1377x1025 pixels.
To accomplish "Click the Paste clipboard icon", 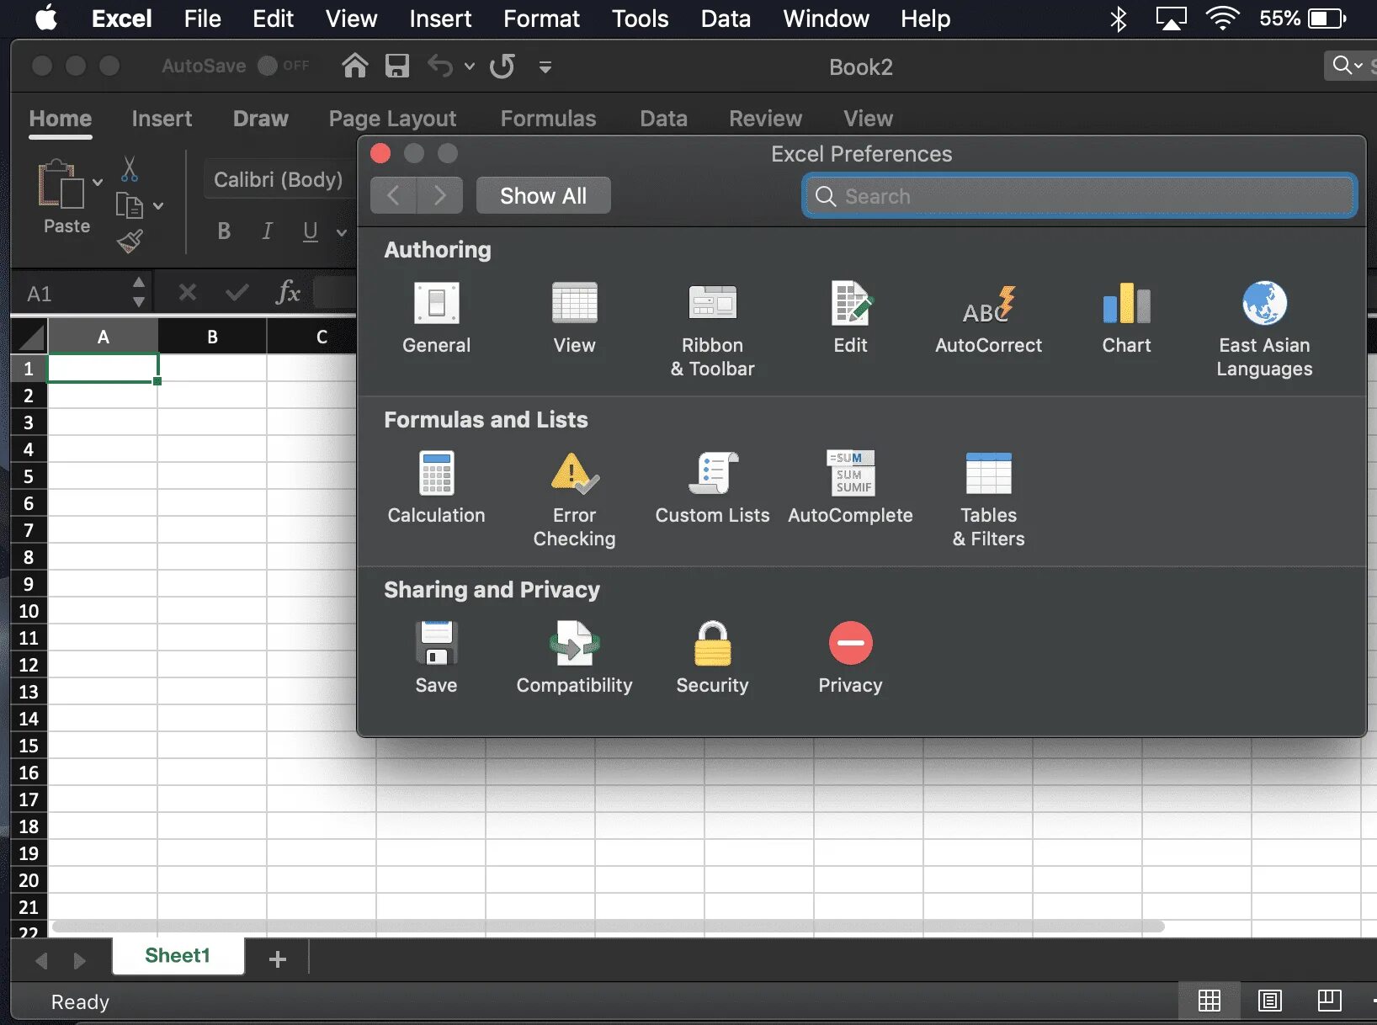I will coord(61,183).
